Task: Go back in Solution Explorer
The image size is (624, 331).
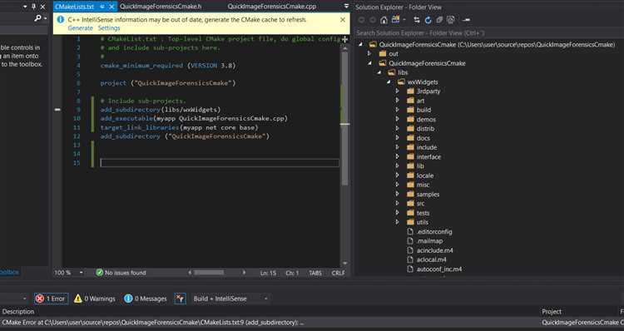Action: (361, 20)
